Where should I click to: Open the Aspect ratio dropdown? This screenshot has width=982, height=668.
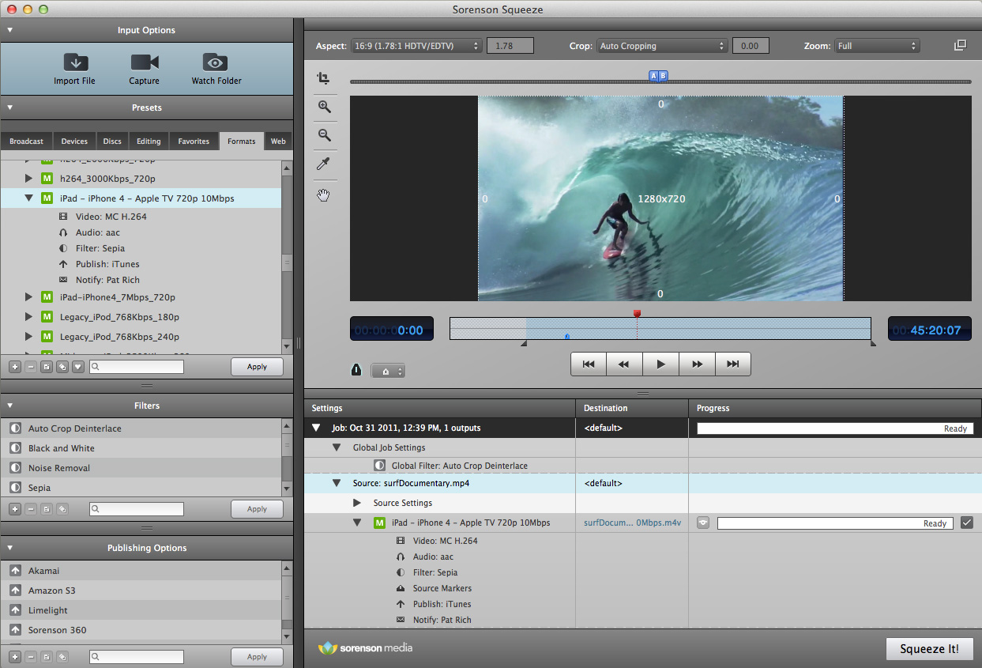(416, 46)
